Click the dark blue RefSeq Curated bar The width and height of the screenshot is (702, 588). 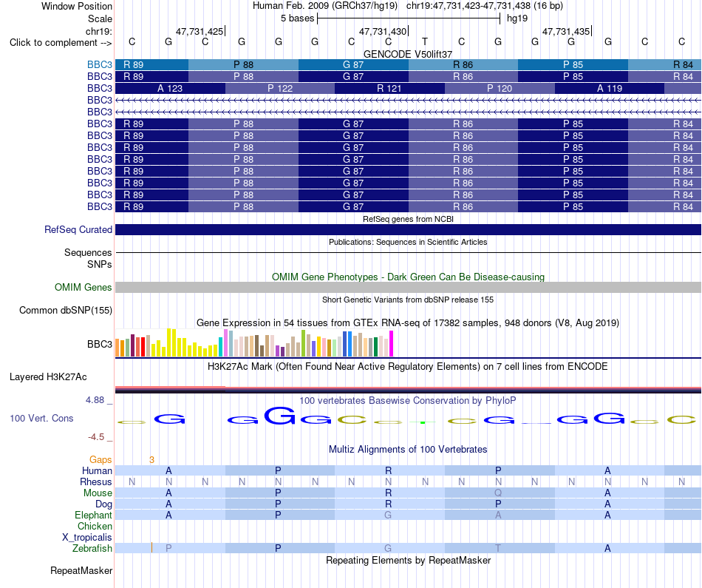[x=408, y=229]
